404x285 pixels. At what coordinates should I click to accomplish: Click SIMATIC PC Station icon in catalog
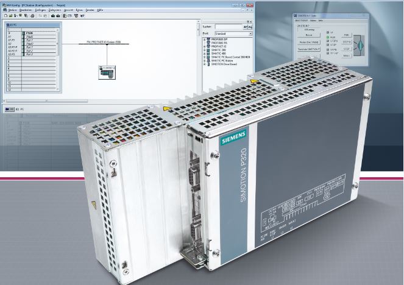tap(208, 60)
